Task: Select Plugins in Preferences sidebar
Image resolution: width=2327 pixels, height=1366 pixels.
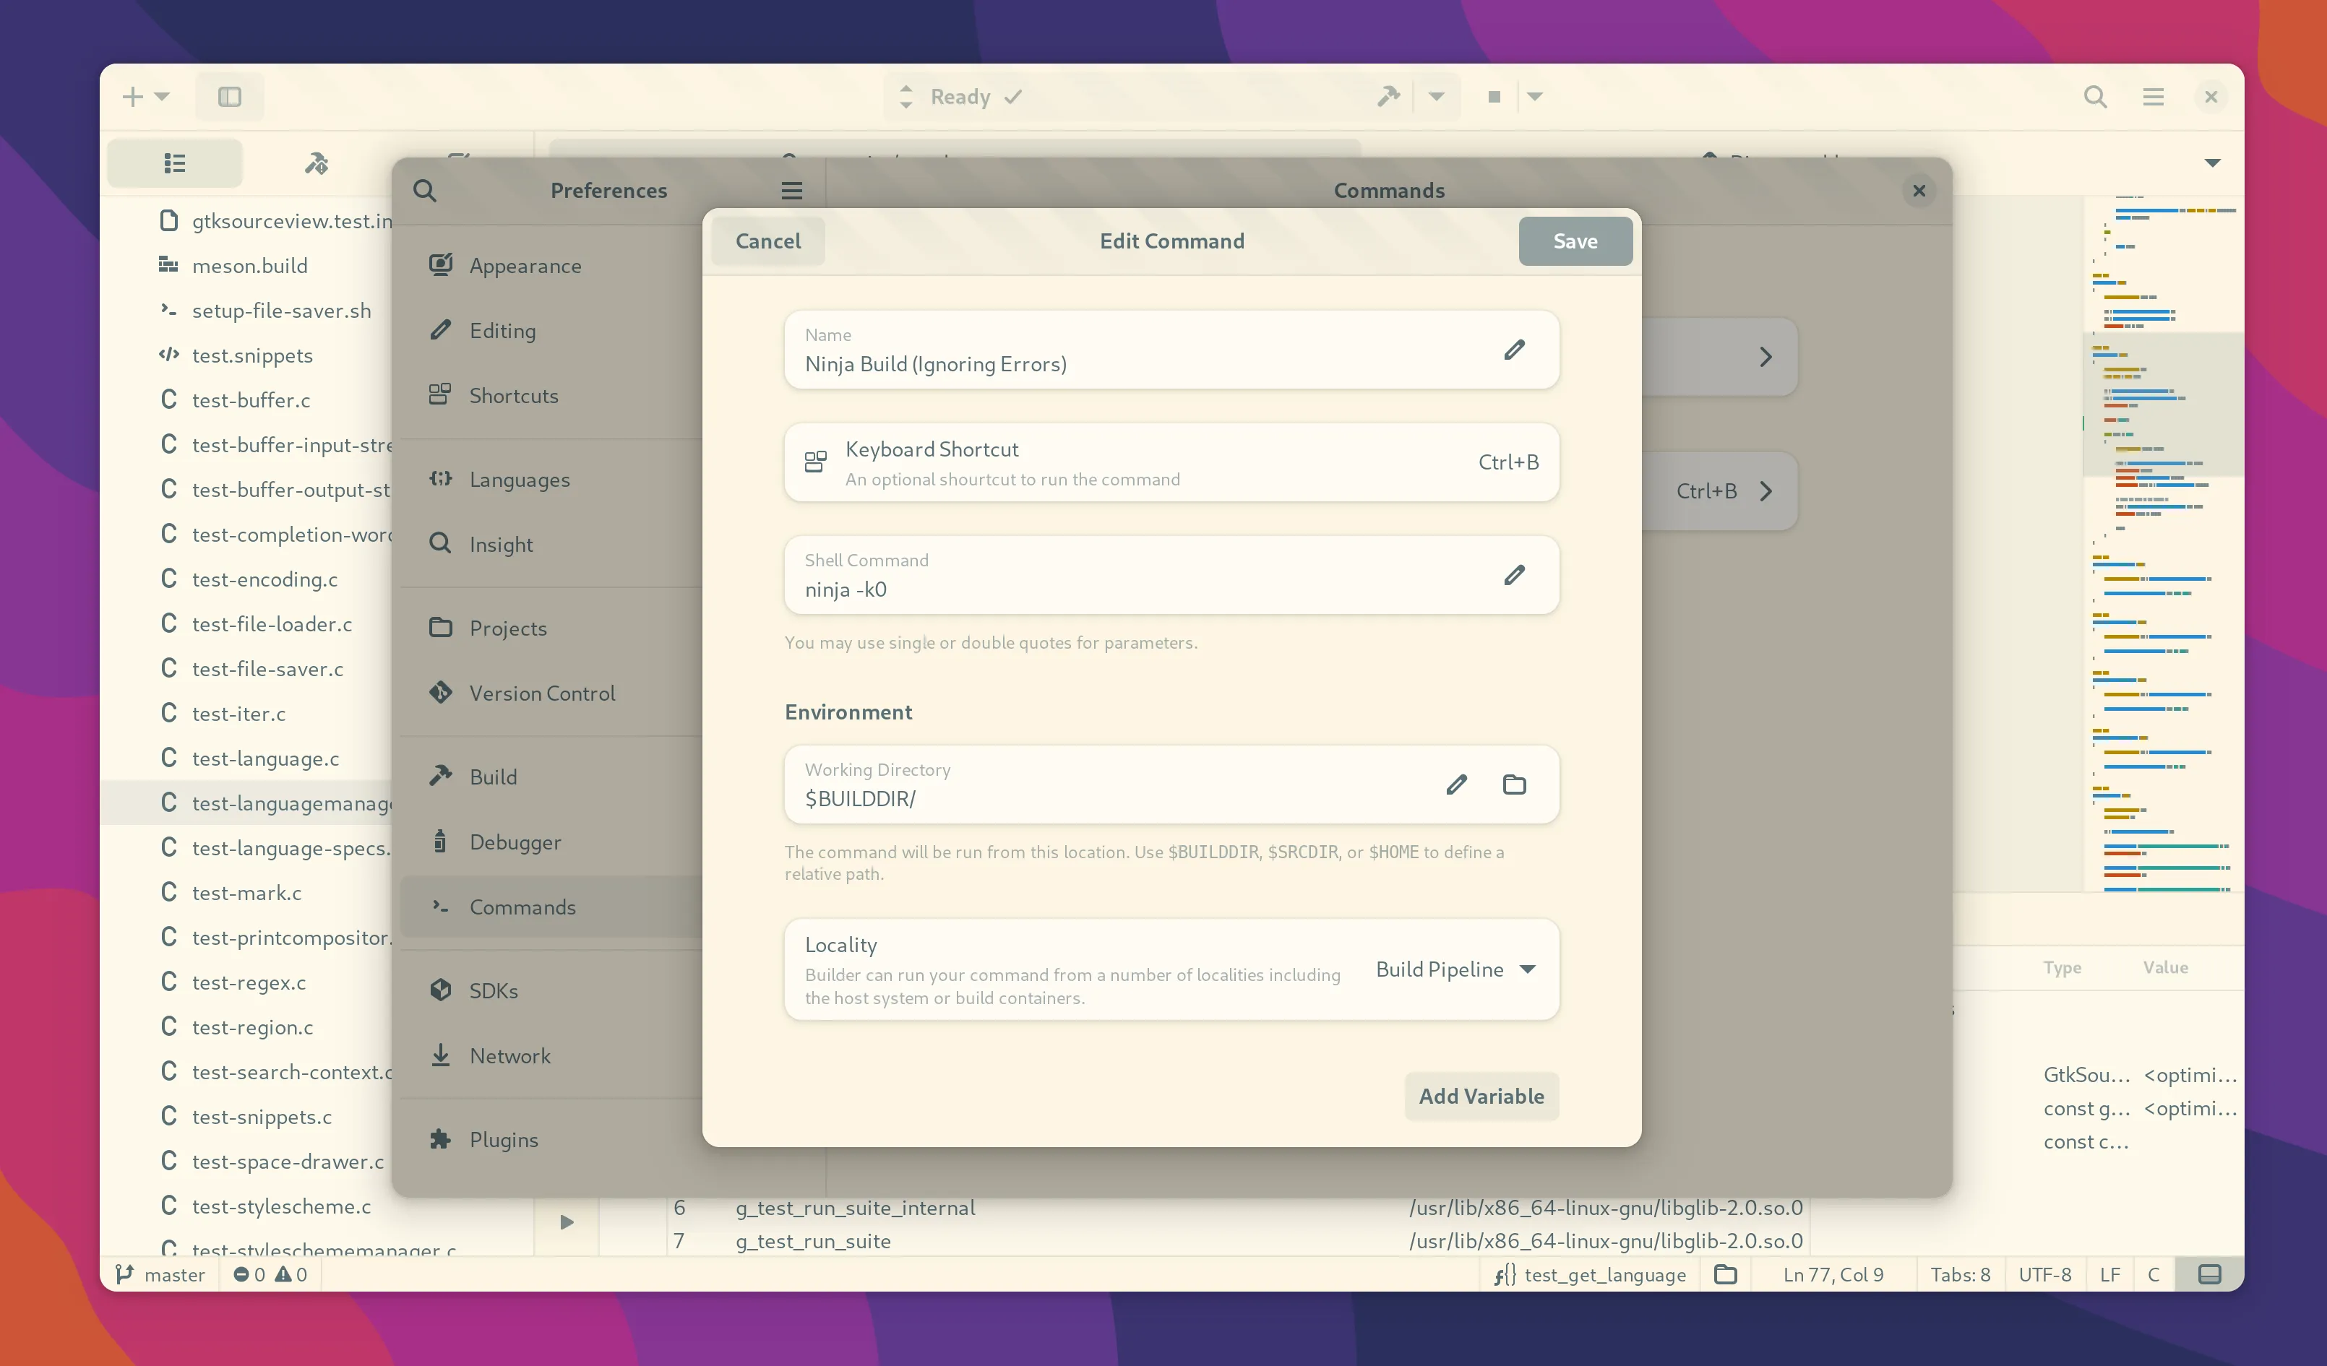Action: pos(551,1139)
